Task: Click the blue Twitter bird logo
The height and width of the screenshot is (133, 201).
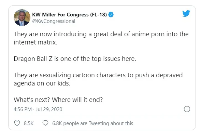Action: coord(186,13)
